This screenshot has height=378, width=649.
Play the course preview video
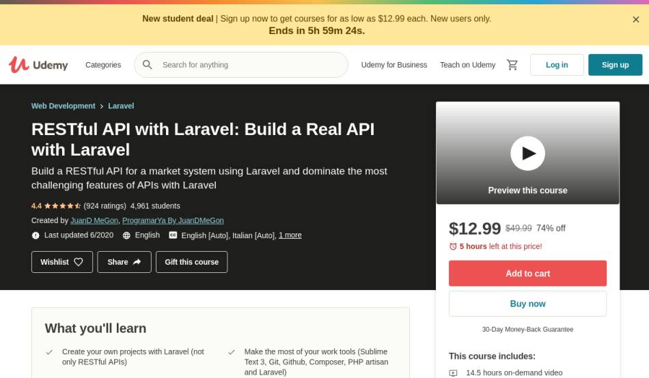[527, 154]
